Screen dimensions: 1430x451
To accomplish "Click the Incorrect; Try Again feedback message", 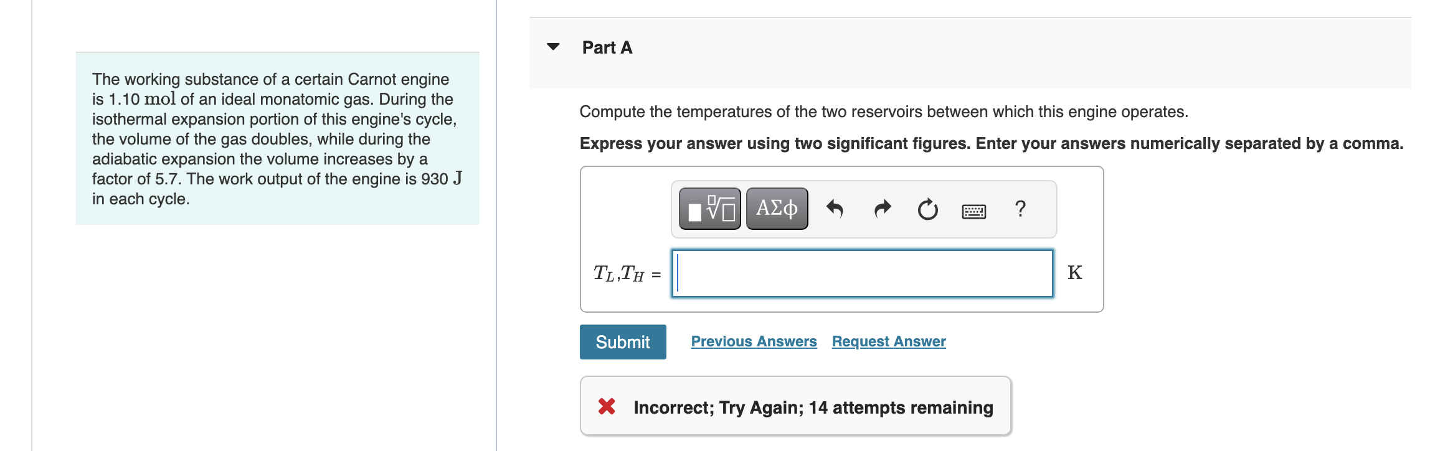I will point(813,407).
